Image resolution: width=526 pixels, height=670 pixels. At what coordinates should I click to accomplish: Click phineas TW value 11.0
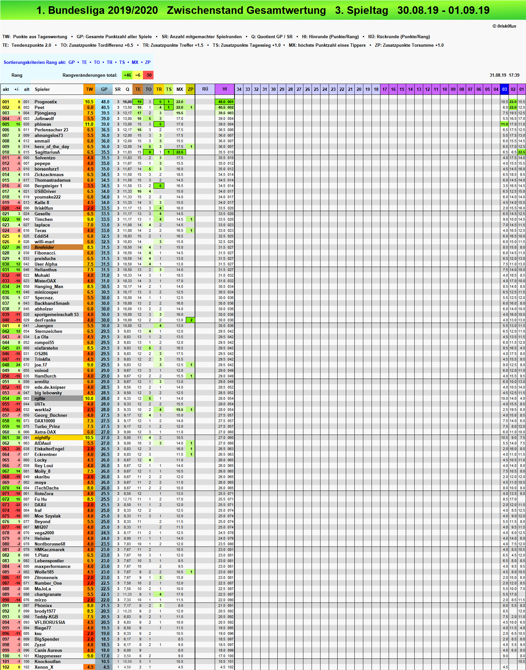89,124
